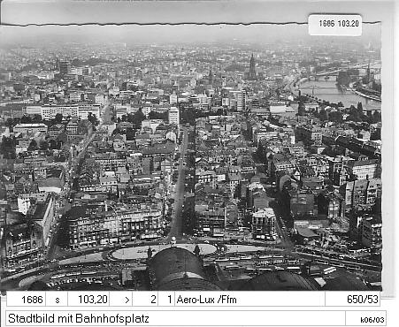Click the 650/53 reference field
Viewport: 399px width, 327px height.
pos(353,300)
